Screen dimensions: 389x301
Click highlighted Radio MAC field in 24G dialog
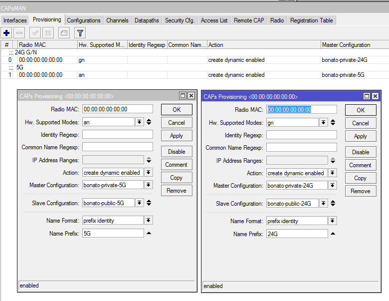click(x=302, y=109)
